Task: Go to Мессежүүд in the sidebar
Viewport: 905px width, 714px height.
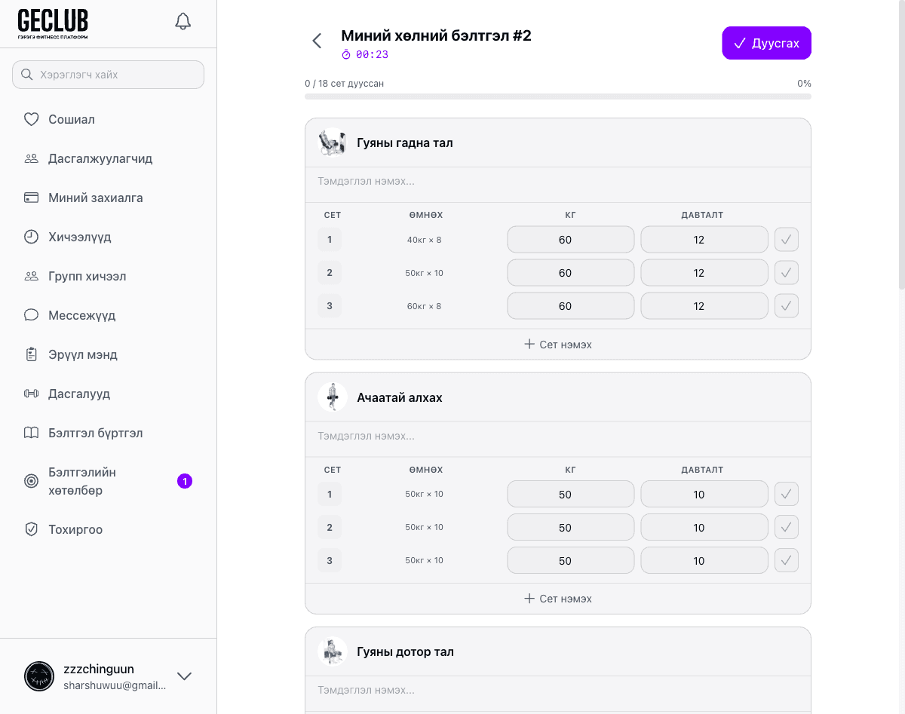Action: click(x=81, y=315)
